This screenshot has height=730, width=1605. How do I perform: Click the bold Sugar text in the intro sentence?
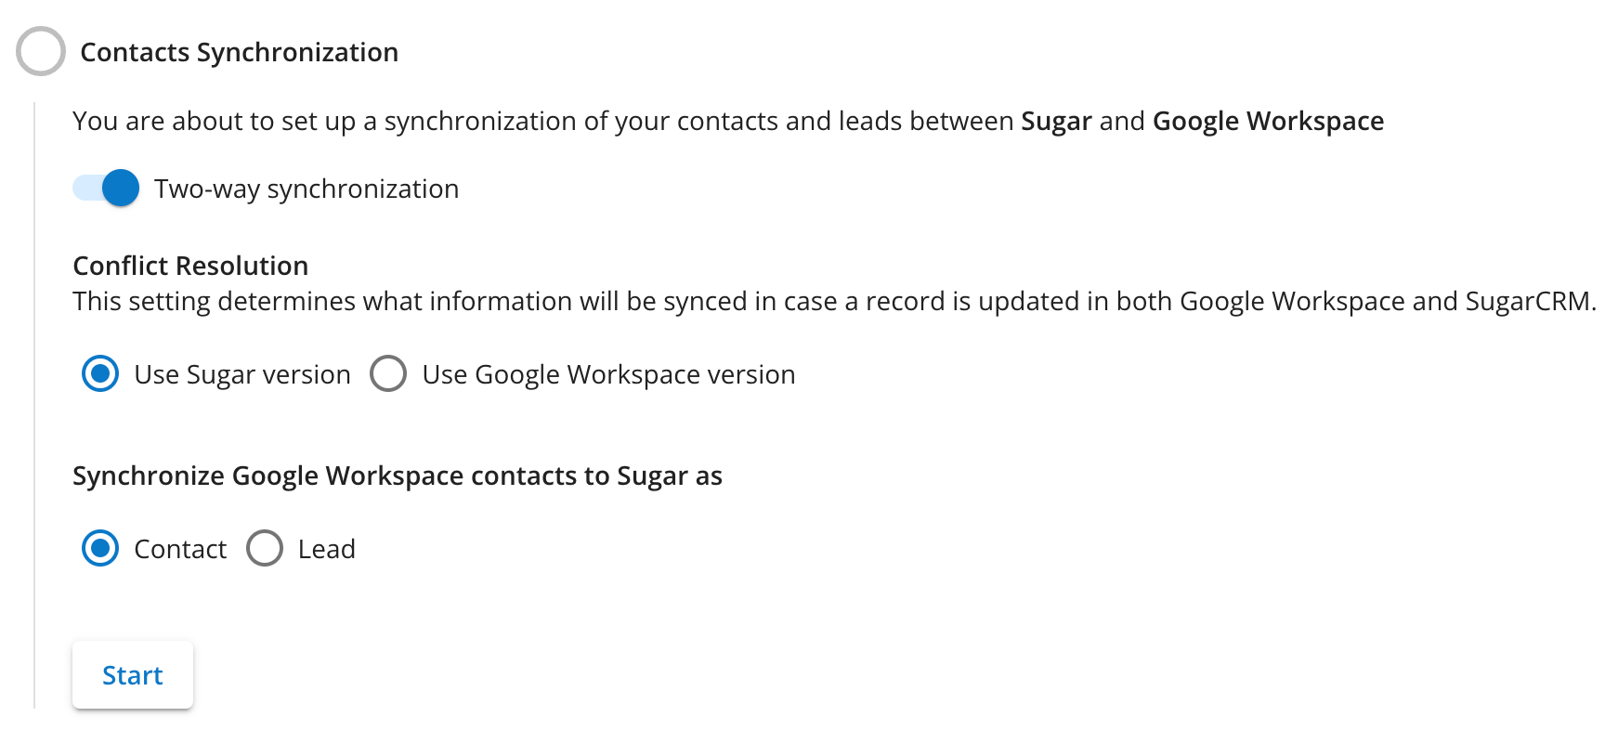[x=1056, y=121]
